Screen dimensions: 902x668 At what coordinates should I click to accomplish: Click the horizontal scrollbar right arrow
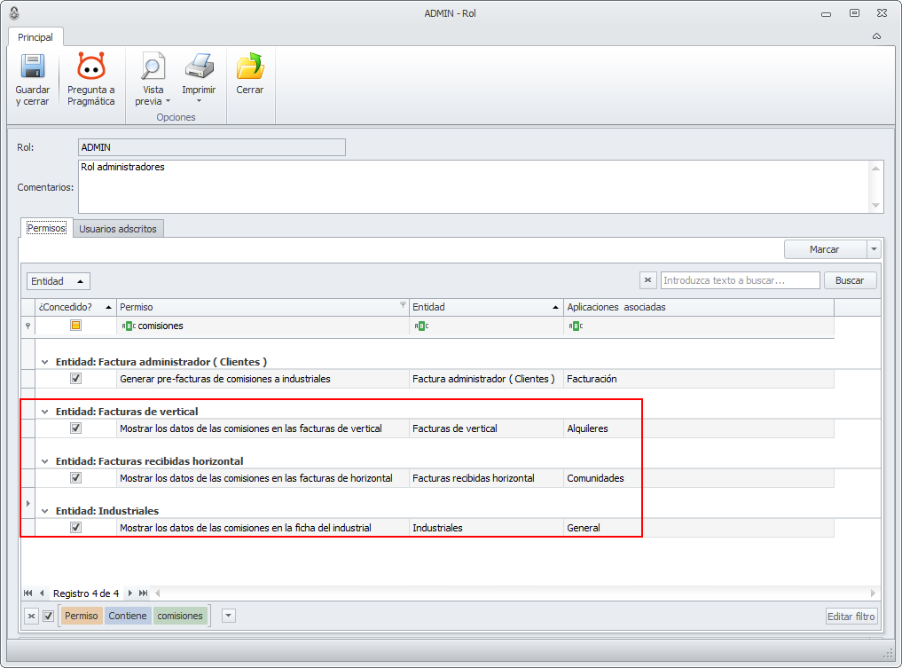tap(873, 593)
